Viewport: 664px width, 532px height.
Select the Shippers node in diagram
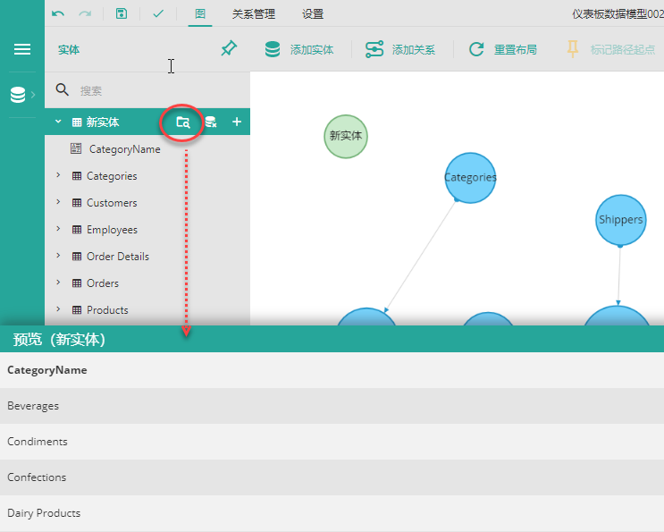(620, 220)
